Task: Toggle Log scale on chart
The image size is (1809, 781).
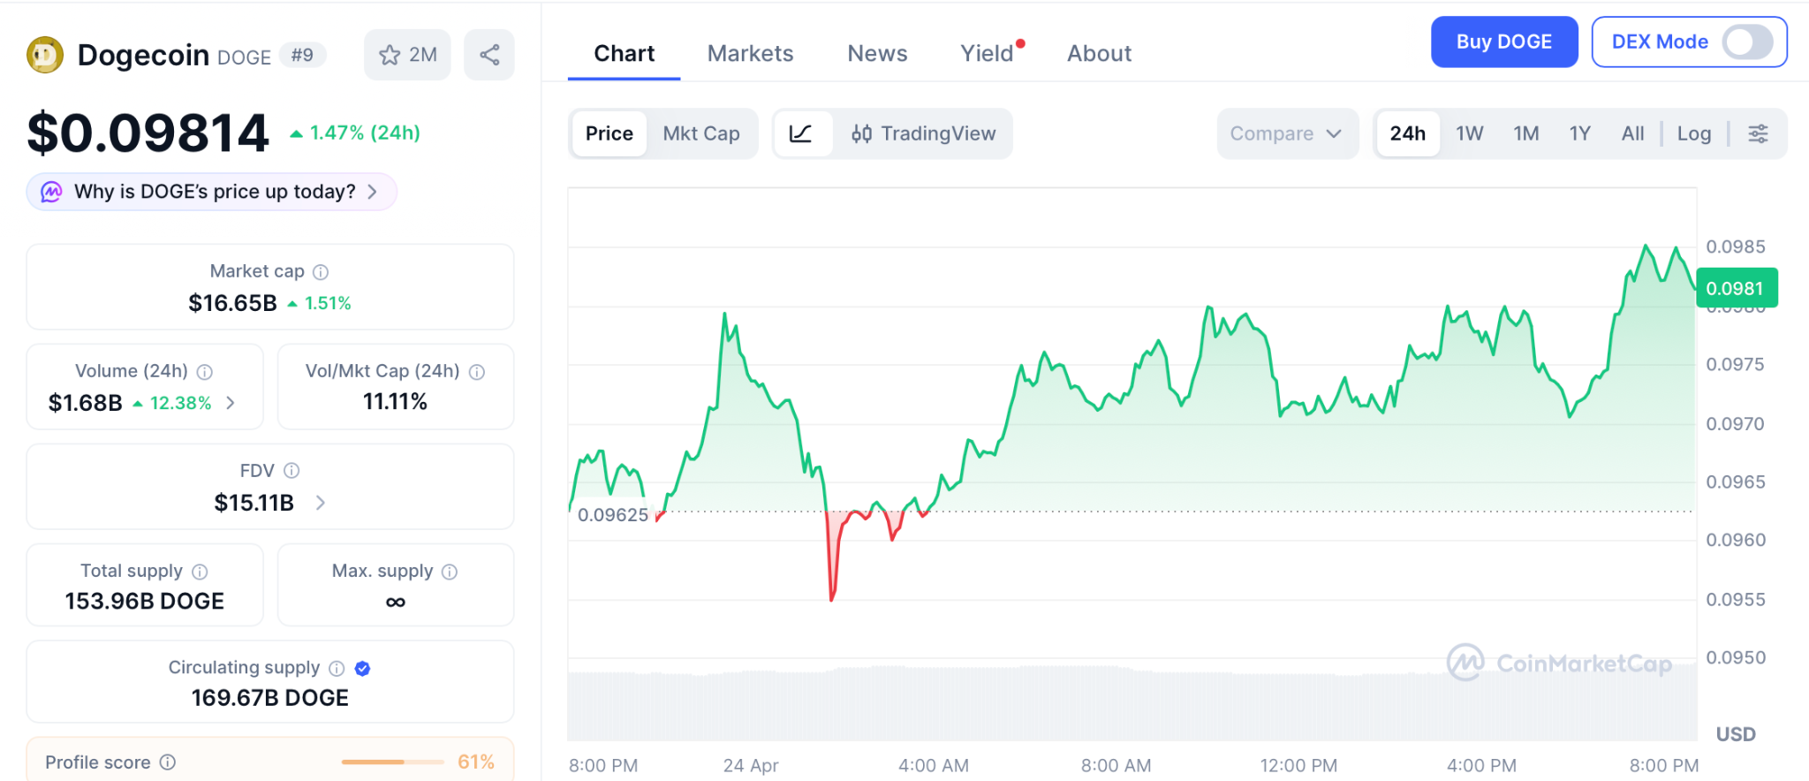Action: (1693, 133)
